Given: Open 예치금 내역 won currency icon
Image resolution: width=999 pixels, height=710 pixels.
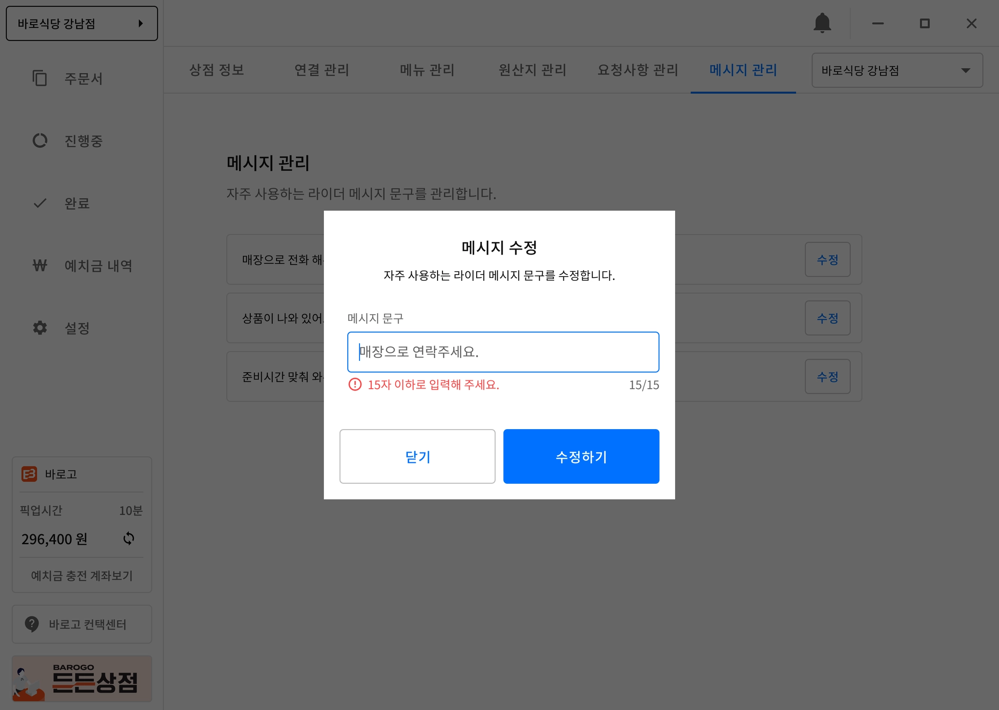Looking at the screenshot, I should point(40,265).
